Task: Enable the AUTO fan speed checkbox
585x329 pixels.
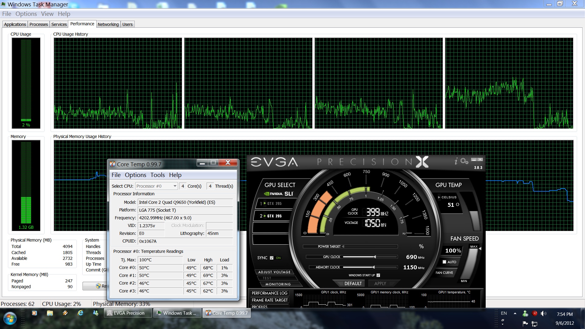Action: (444, 262)
